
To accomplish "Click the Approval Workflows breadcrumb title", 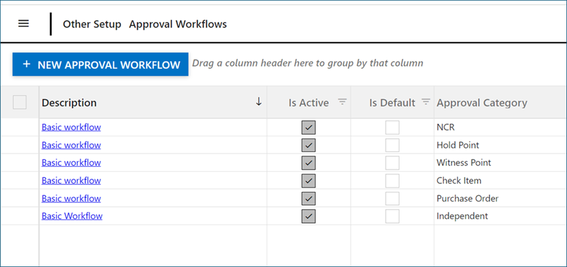I will [x=178, y=24].
